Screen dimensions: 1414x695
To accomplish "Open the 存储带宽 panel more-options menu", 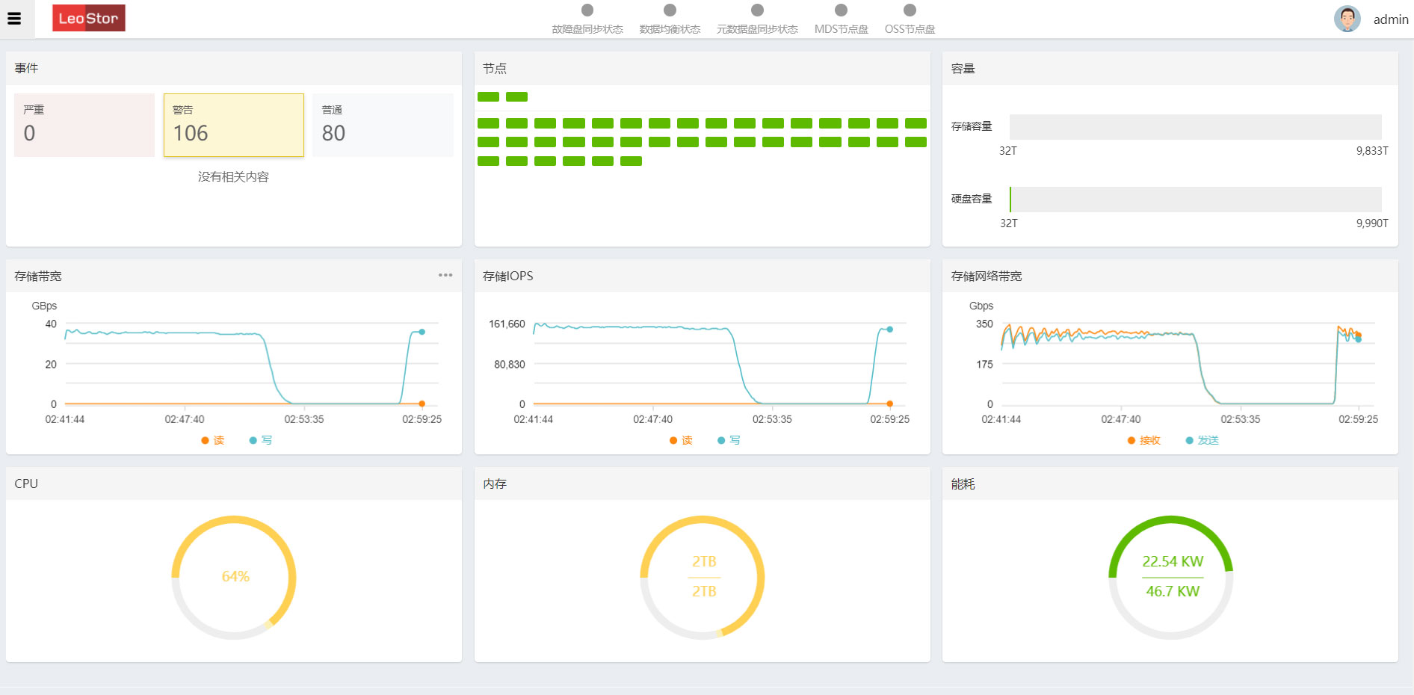I will click(445, 275).
